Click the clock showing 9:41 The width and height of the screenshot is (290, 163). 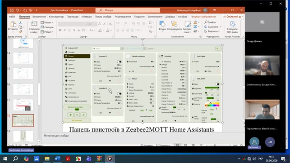tap(272, 157)
